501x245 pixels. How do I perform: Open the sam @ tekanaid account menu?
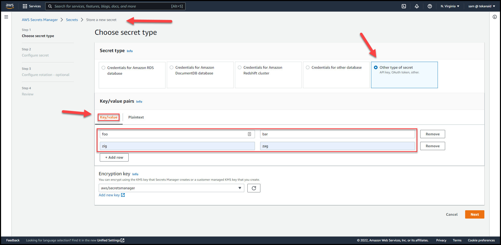coord(481,6)
